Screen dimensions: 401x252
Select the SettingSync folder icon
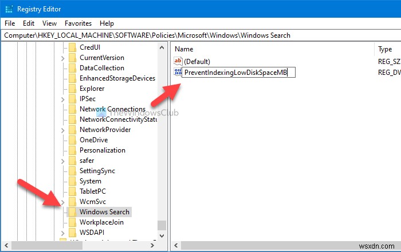[x=72, y=171]
